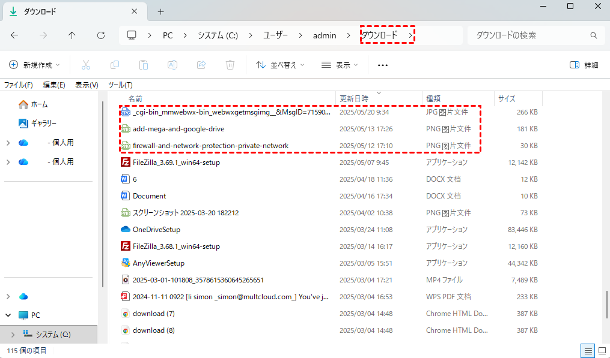
Task: Open the ファイル(F) menu
Action: point(19,85)
